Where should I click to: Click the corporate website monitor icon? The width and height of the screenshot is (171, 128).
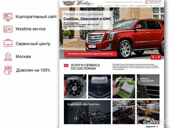(8, 17)
